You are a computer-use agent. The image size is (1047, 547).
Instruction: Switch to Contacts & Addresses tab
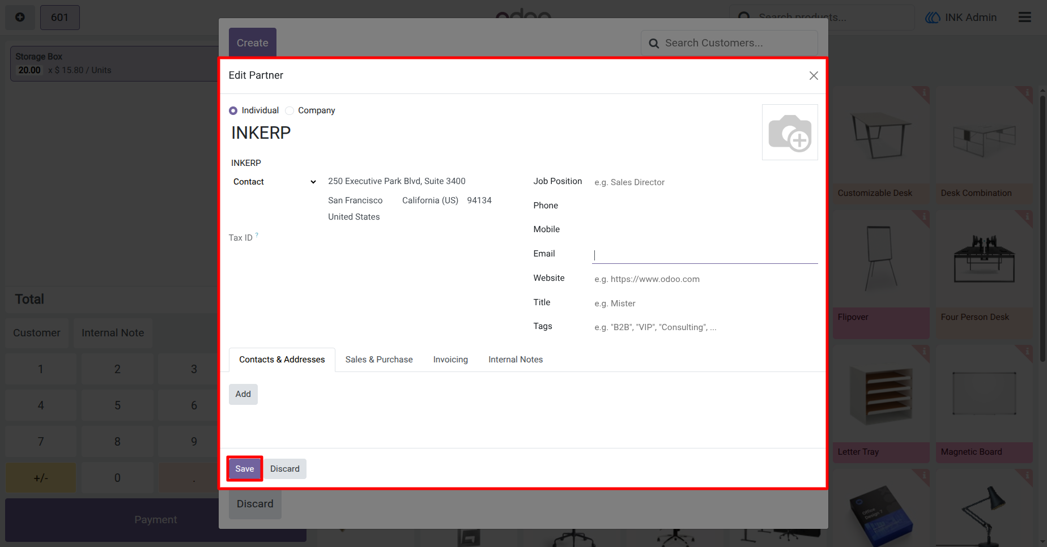[282, 360]
